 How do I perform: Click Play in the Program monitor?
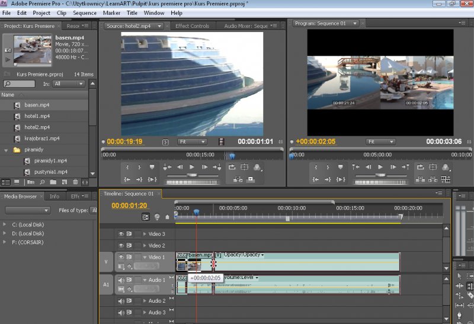[380, 168]
